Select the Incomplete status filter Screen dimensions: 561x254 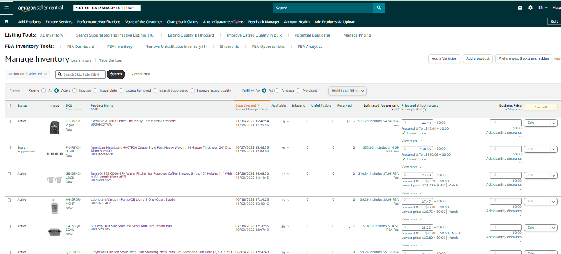click(x=95, y=90)
